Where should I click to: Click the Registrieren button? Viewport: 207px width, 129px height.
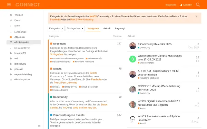[171, 5]
